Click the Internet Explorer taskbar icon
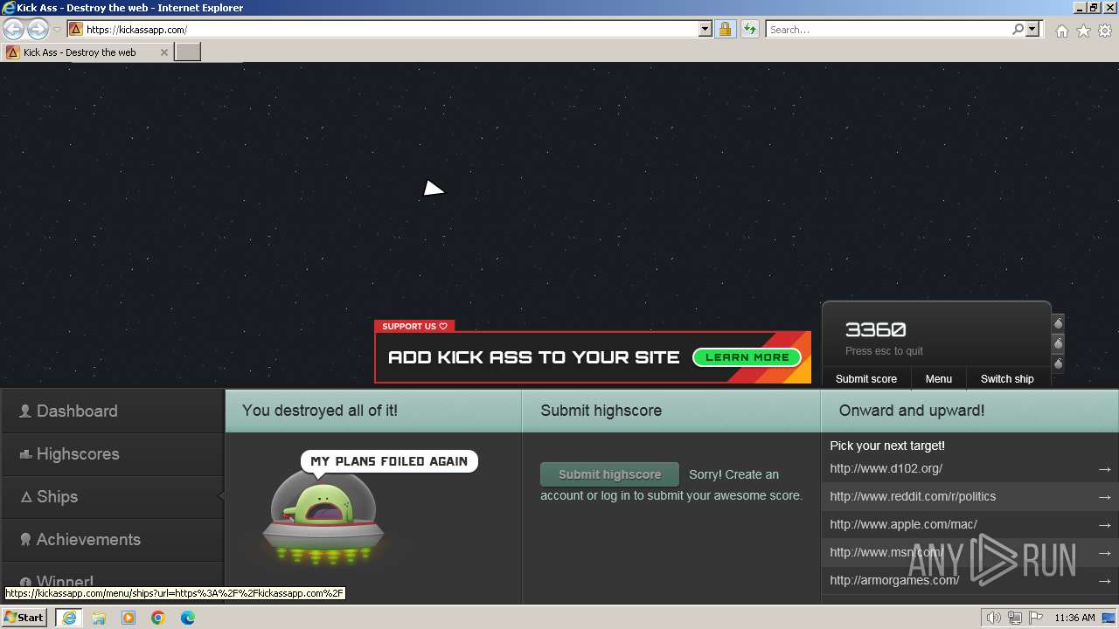 [68, 617]
